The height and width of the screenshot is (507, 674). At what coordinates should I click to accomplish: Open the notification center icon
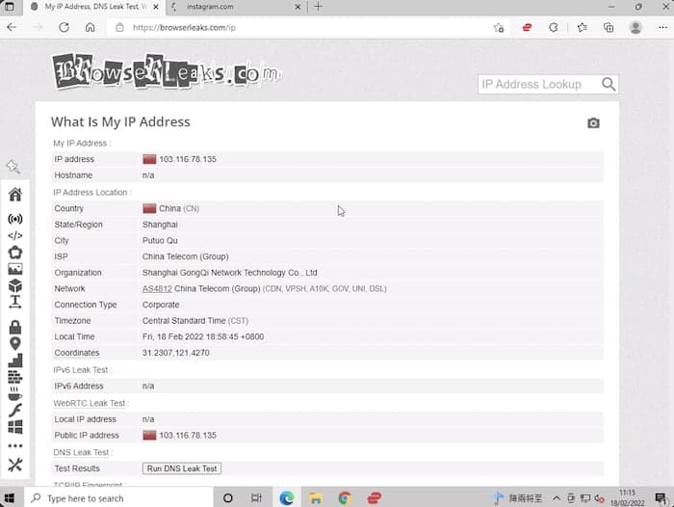point(661,498)
